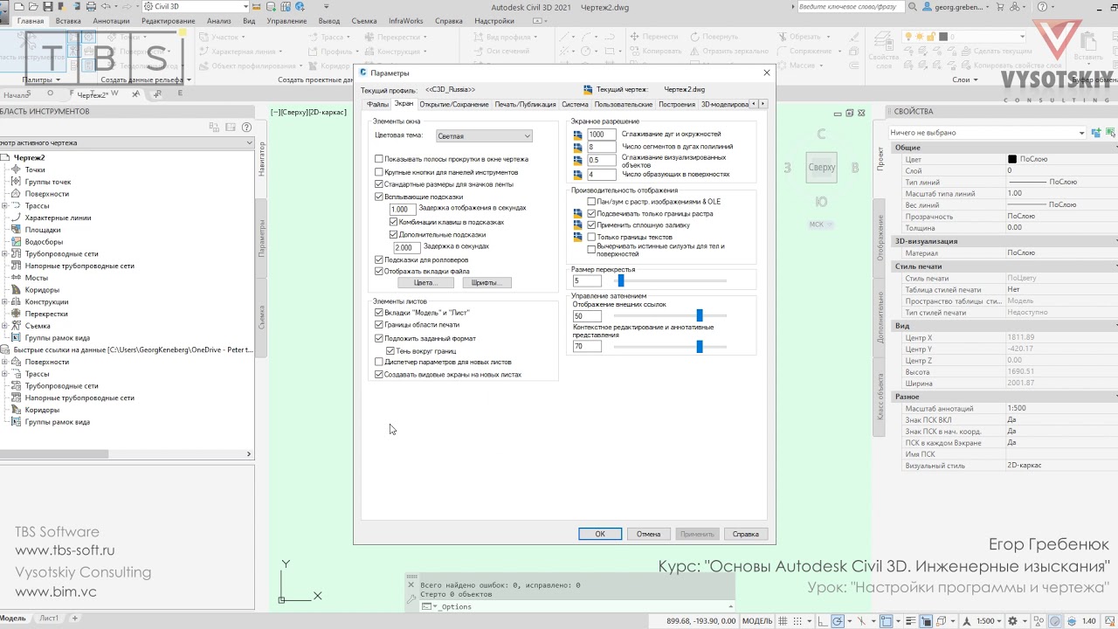Screen dimensions: 1118x629
Task: Click the Коридоры corridor icon under Чертеж2
Action: tap(17, 290)
